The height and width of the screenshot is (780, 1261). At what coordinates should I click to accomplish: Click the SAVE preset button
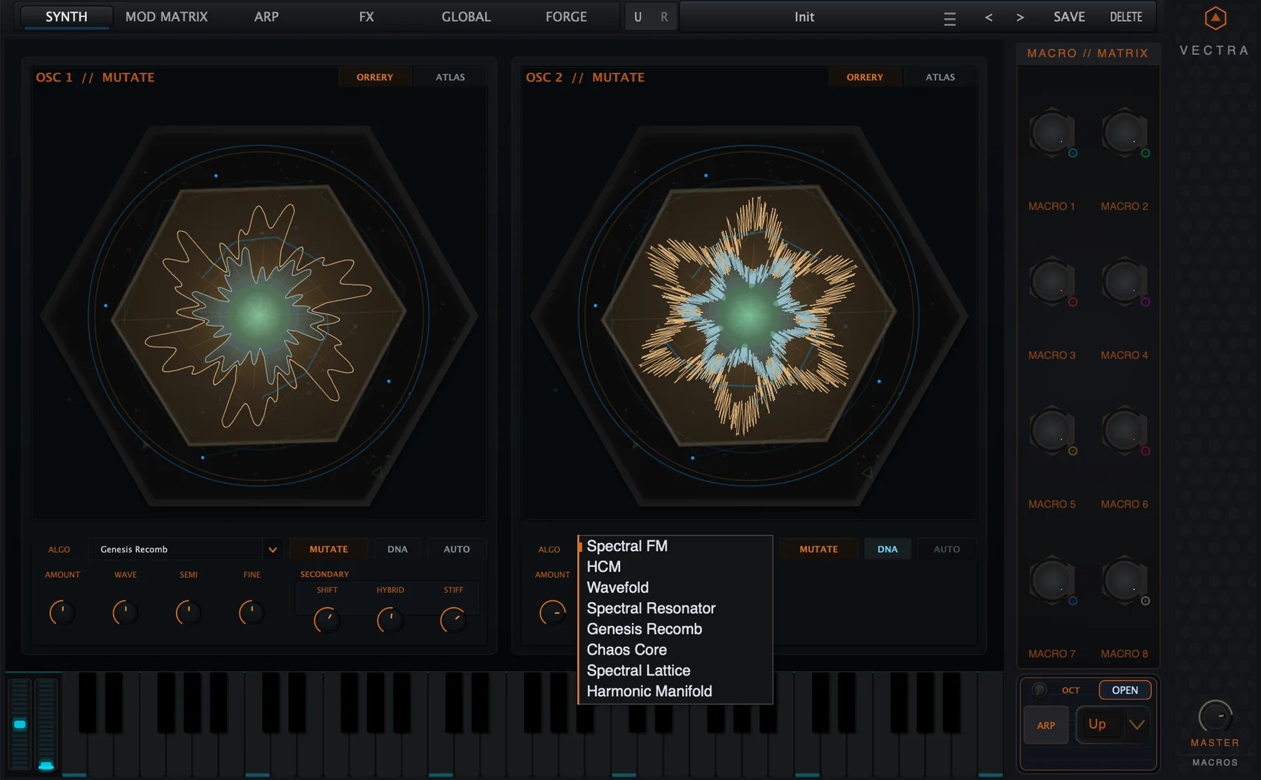[x=1069, y=17]
